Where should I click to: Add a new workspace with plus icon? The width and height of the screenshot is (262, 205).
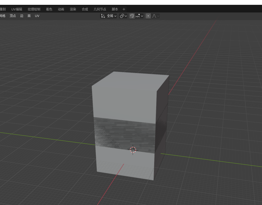(x=124, y=9)
